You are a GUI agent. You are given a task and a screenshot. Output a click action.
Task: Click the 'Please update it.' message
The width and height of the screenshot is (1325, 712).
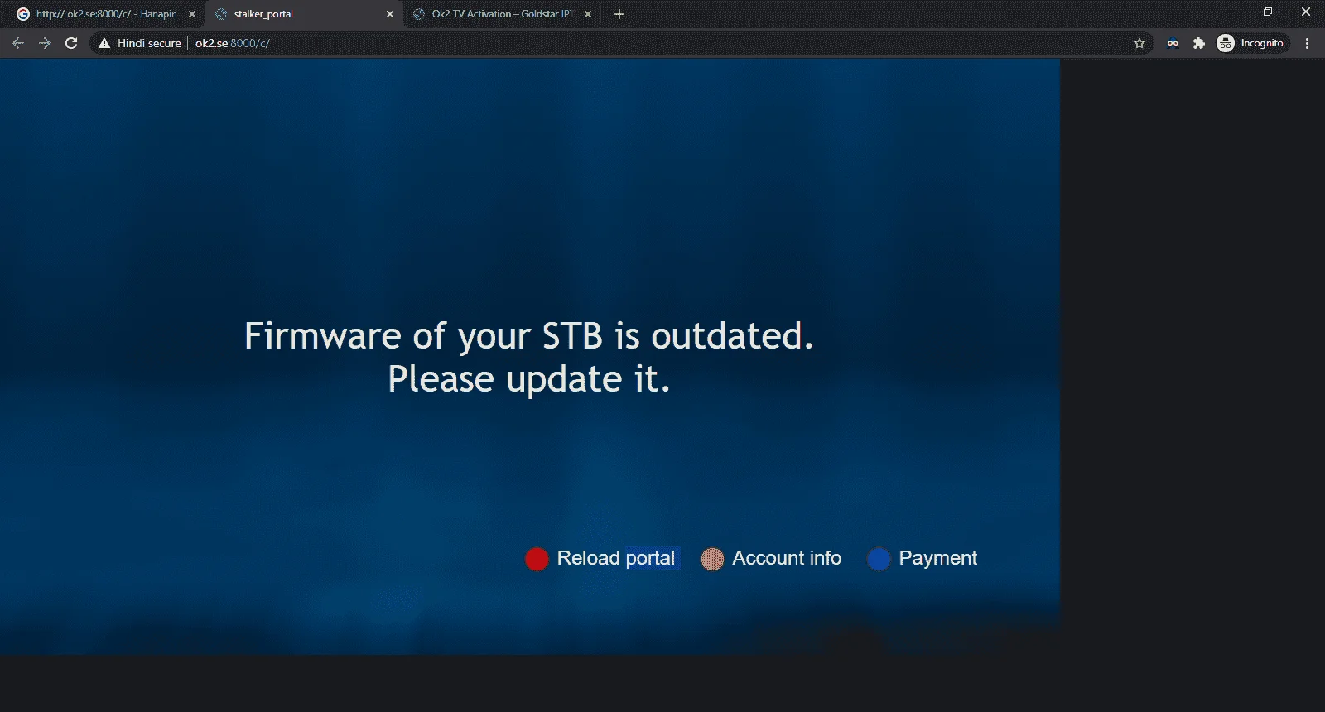tap(529, 379)
